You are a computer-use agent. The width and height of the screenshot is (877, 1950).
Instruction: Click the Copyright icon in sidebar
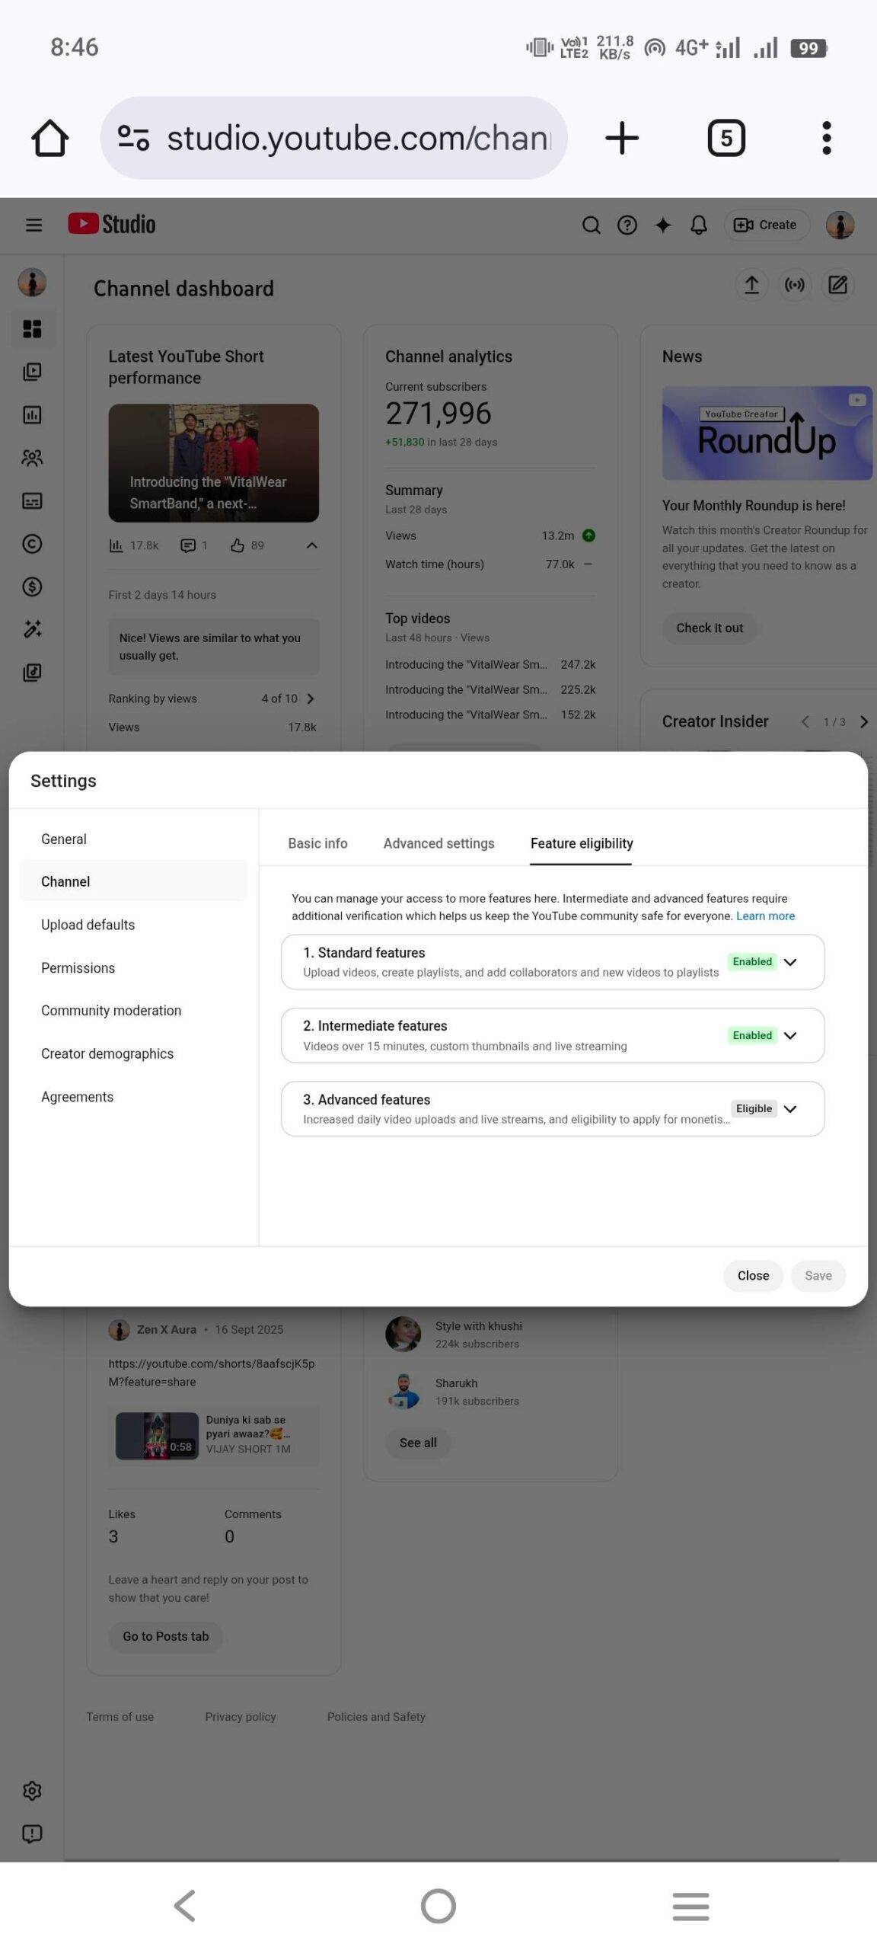click(x=32, y=544)
